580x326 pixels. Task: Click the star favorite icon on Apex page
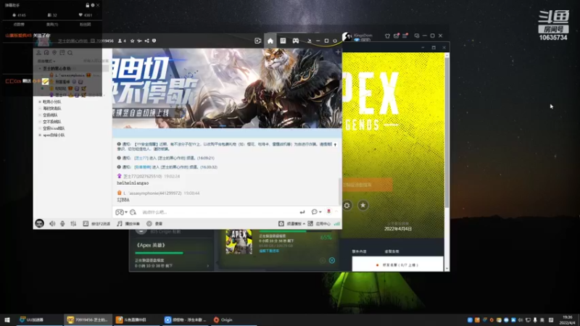pos(363,206)
